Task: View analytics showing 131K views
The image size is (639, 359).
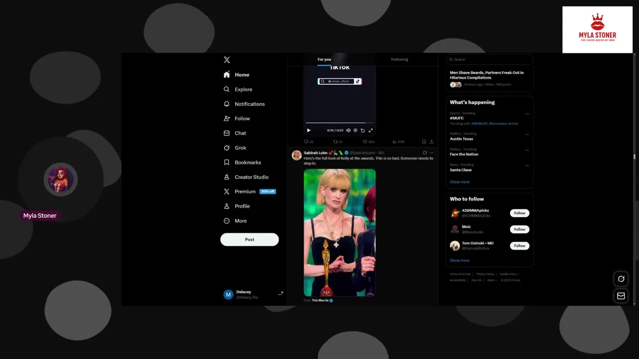Action: pos(398,142)
